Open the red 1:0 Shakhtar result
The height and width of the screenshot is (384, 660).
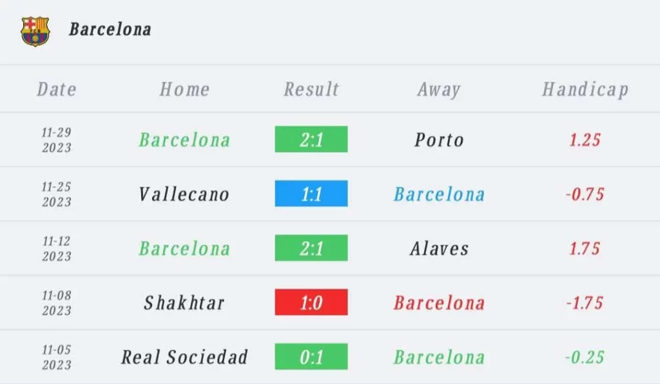(311, 302)
